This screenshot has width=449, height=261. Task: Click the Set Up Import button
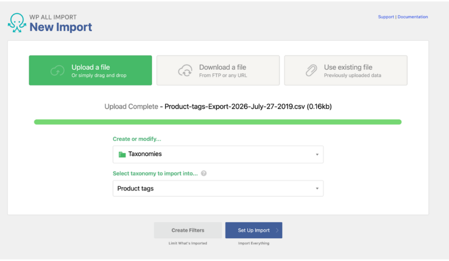tap(254, 230)
